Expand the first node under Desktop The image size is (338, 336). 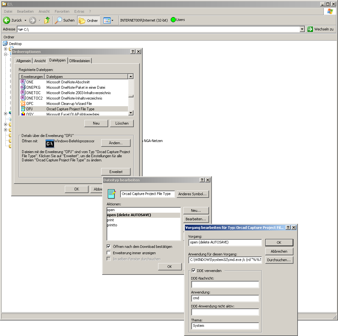6,49
